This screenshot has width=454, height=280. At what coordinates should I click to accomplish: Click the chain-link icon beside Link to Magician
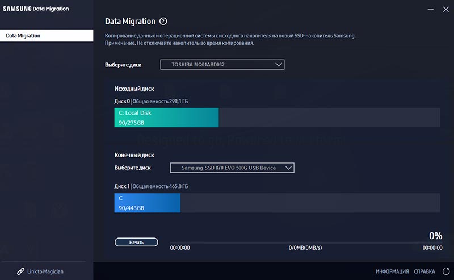[20, 271]
